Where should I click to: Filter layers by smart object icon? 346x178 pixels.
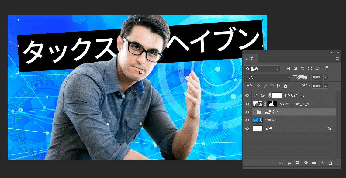coord(317,69)
